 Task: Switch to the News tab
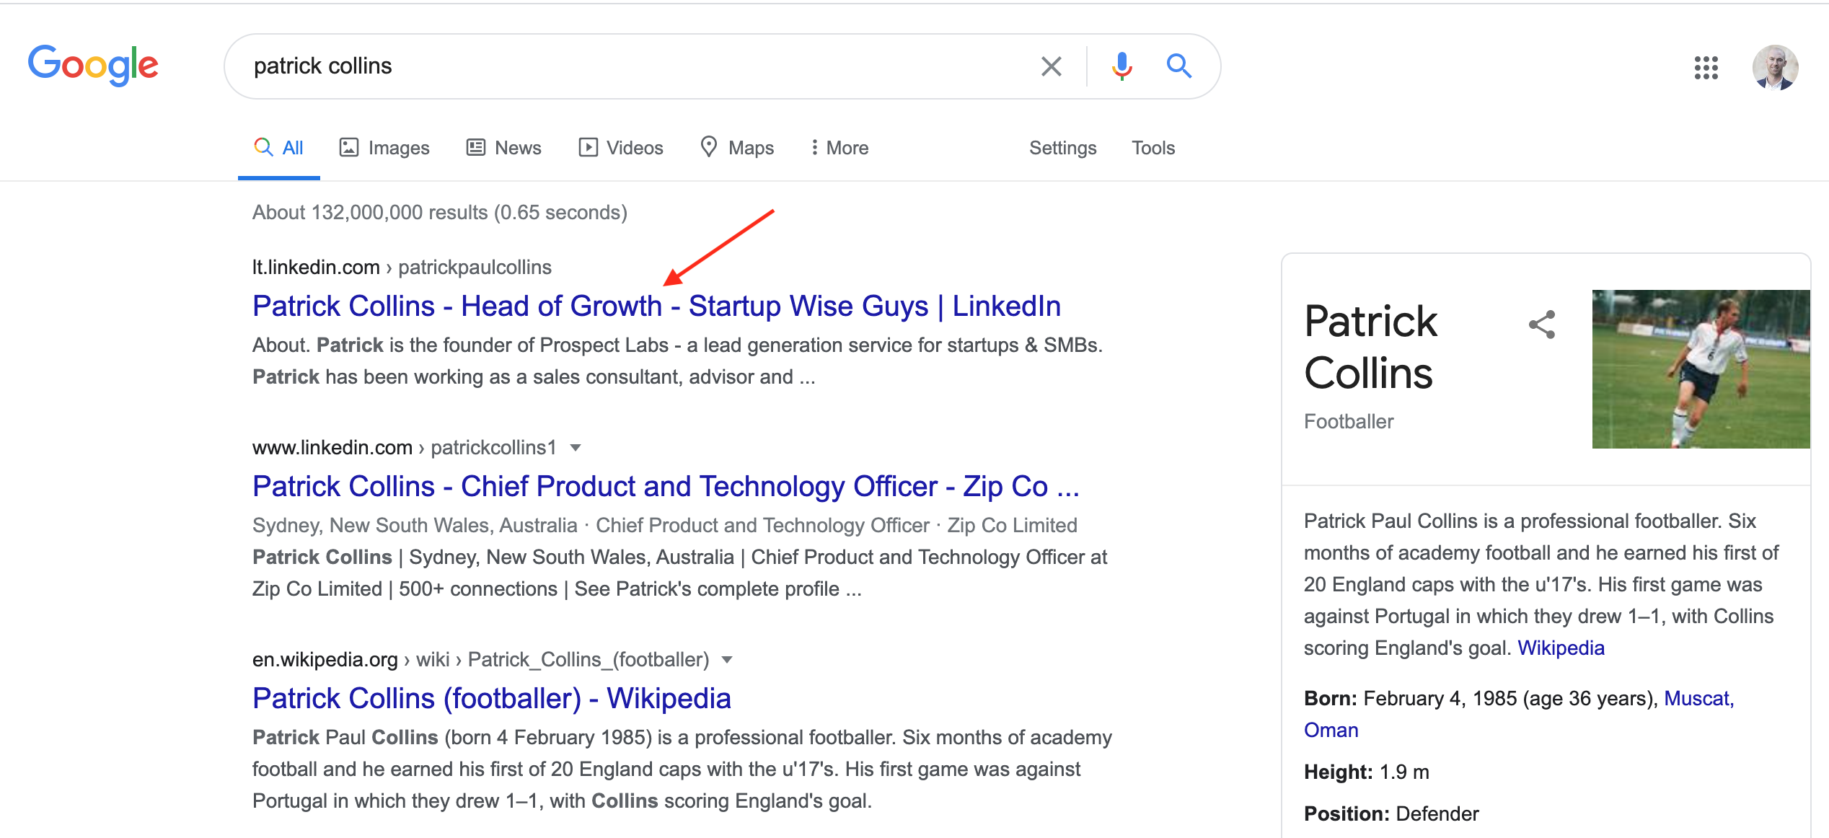click(x=503, y=148)
